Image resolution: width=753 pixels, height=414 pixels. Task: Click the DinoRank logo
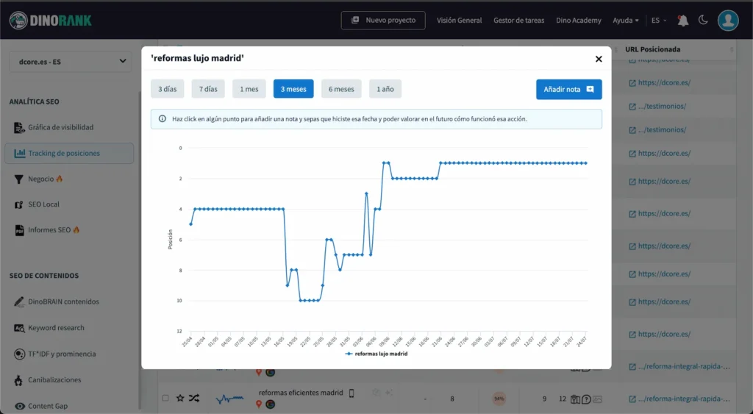tap(51, 21)
